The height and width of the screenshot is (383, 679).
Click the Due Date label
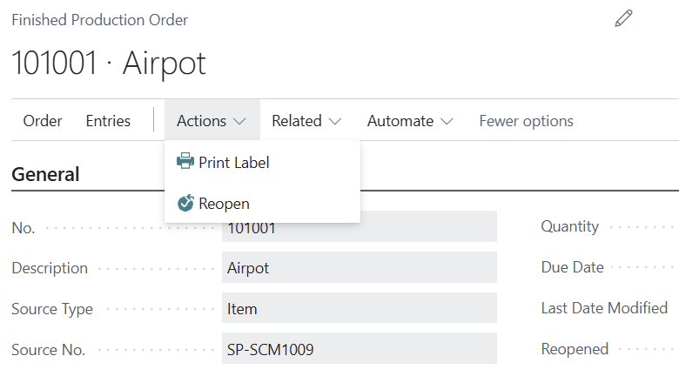pos(573,267)
